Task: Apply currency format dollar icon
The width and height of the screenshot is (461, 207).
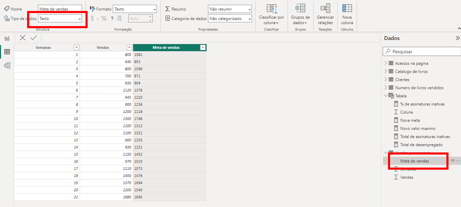Action: coord(92,19)
